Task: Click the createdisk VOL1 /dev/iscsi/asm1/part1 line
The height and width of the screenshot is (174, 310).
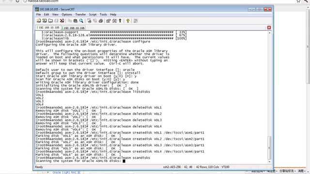Action: click(120, 132)
